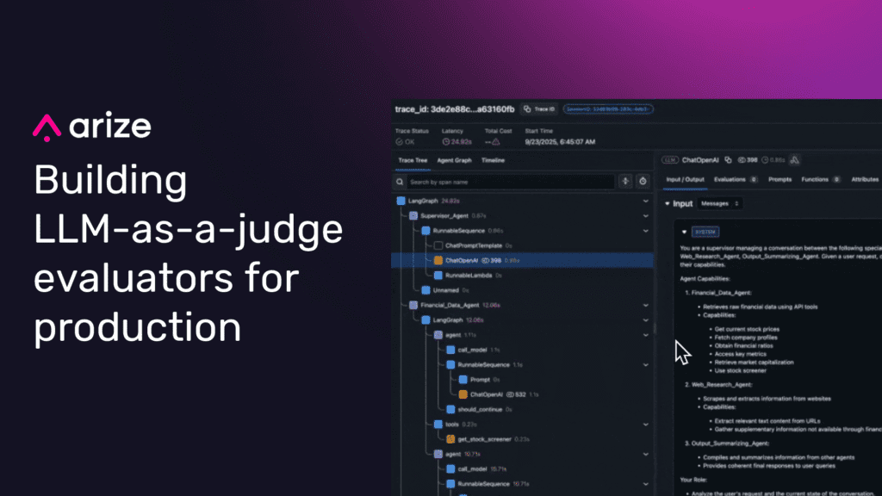Click the Latency 24.92s value
The width and height of the screenshot is (882, 496).
pos(457,142)
